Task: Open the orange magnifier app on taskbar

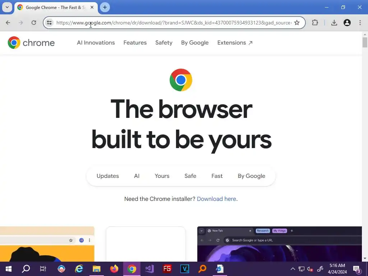Action: click(x=202, y=269)
